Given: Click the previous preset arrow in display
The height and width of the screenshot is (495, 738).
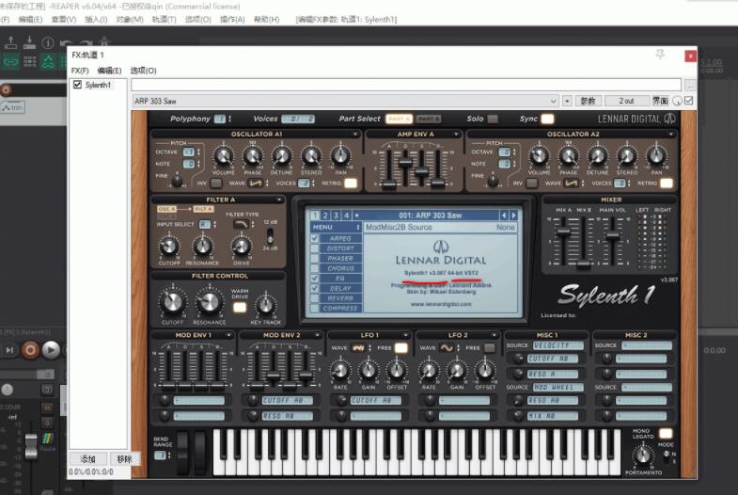Looking at the screenshot, I should tap(504, 216).
